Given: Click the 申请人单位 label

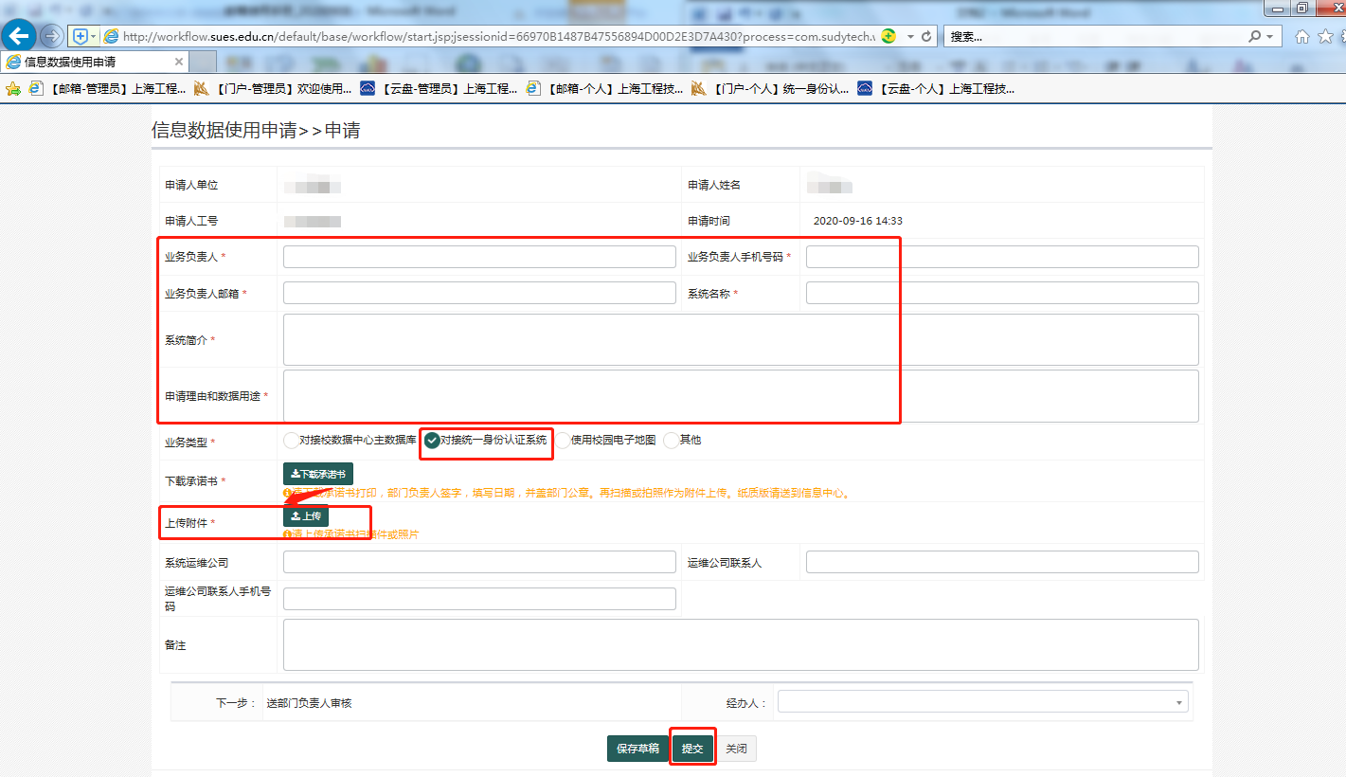Looking at the screenshot, I should click(191, 185).
